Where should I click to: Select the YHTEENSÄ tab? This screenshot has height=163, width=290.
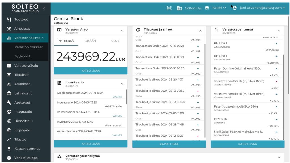(x=66, y=41)
